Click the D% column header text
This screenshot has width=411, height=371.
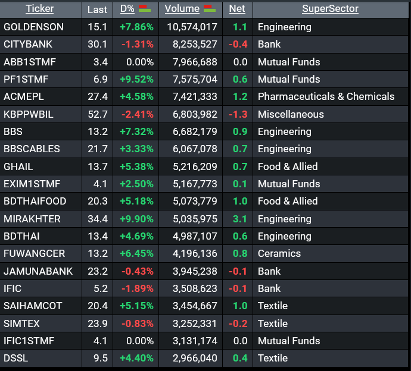pyautogui.click(x=127, y=9)
